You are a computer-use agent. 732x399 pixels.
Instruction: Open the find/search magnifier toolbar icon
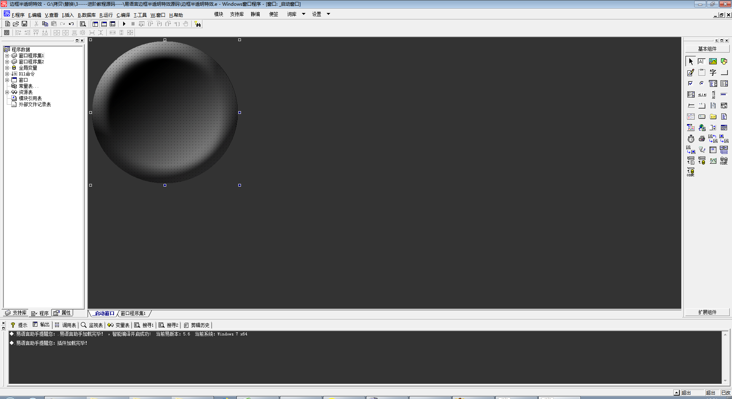pos(83,24)
